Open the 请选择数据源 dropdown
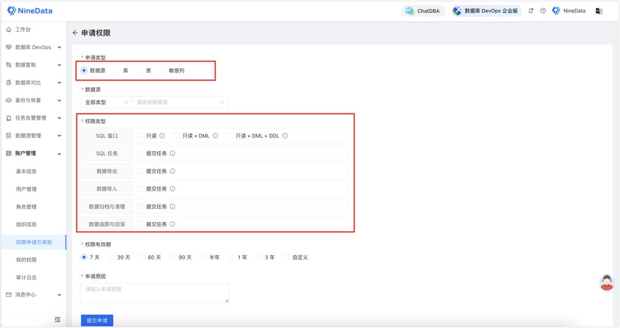This screenshot has width=620, height=328. click(x=180, y=102)
